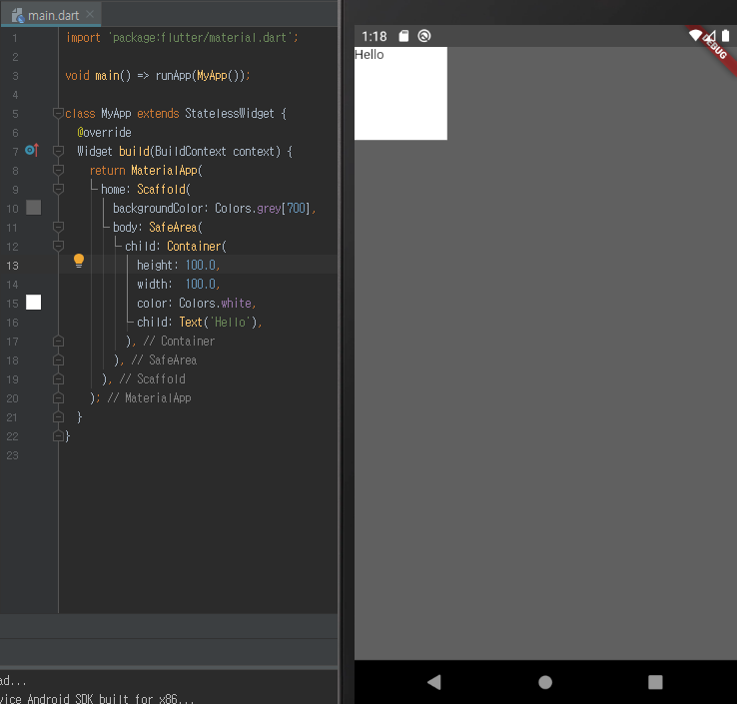Collapse the MyApp class fold marker
The height and width of the screenshot is (704, 737).
tap(58, 113)
